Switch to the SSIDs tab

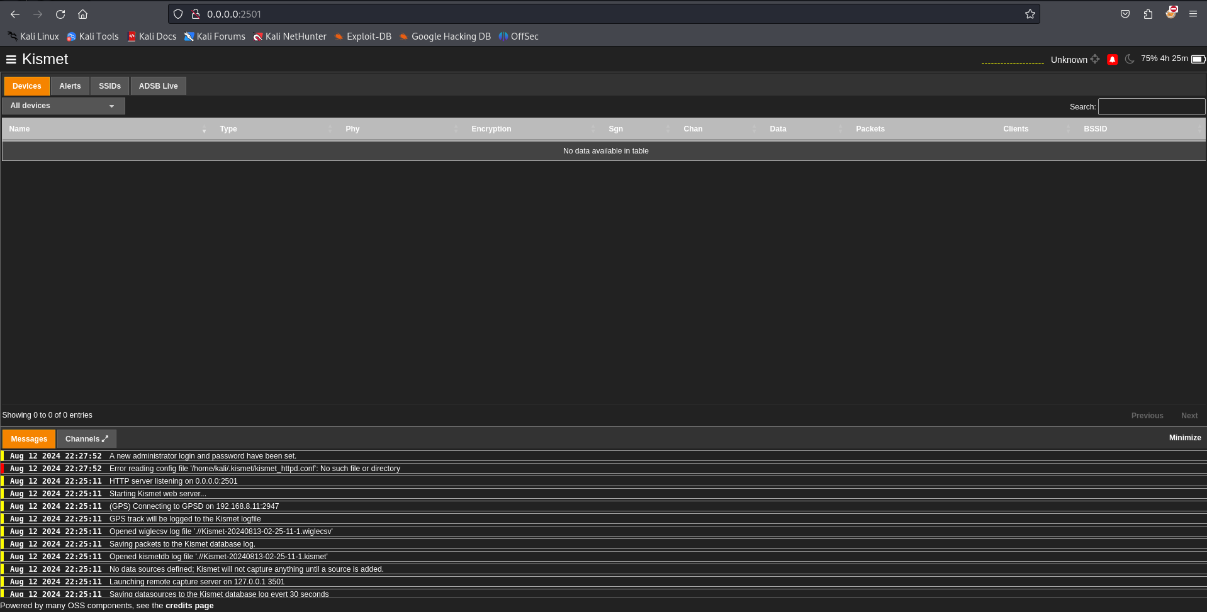(x=109, y=86)
